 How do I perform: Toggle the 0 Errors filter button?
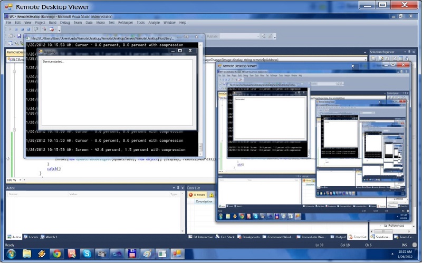click(197, 195)
